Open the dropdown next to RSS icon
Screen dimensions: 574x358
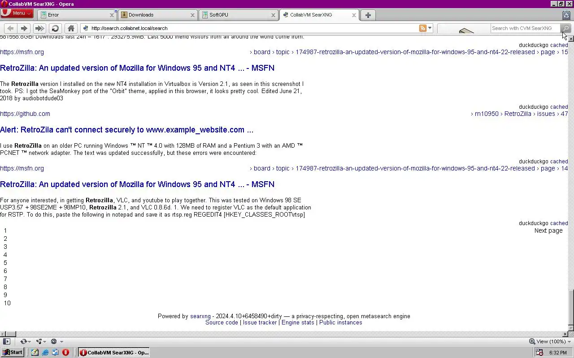click(430, 28)
